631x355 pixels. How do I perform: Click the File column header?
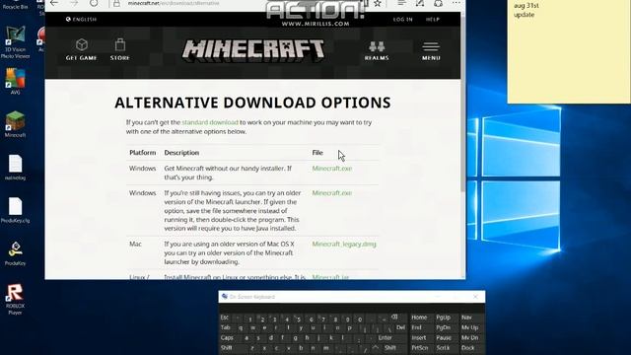(x=317, y=153)
